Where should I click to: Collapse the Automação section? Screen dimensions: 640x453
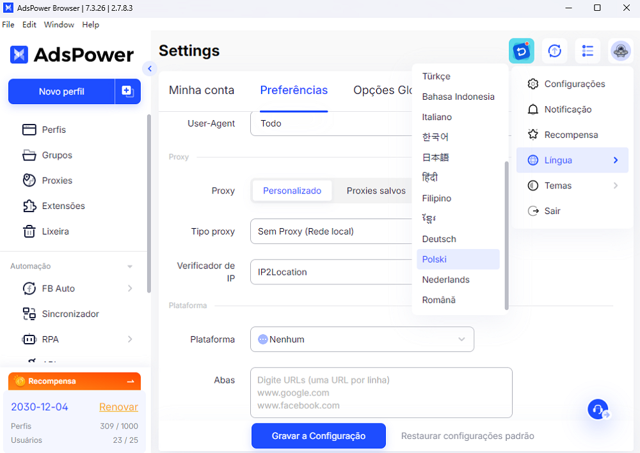(x=130, y=266)
